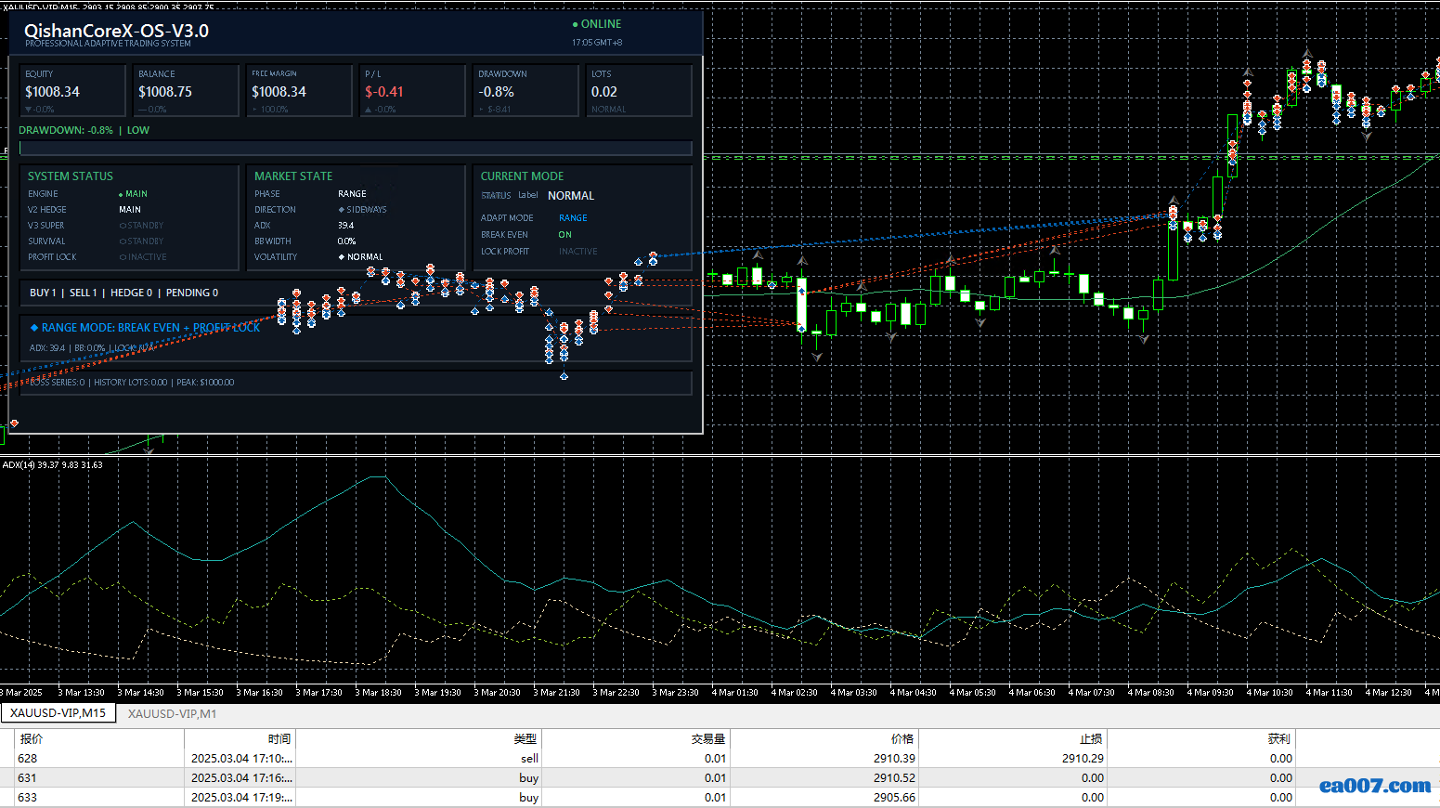The width and height of the screenshot is (1440, 808).
Task: Click the diamond next to VOLATILITY NORMAL
Action: point(341,257)
